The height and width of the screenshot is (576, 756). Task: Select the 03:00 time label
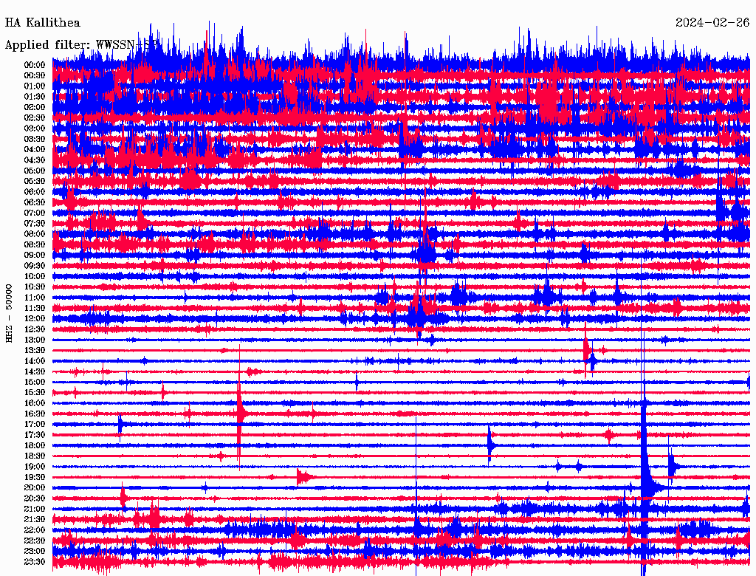(35, 128)
